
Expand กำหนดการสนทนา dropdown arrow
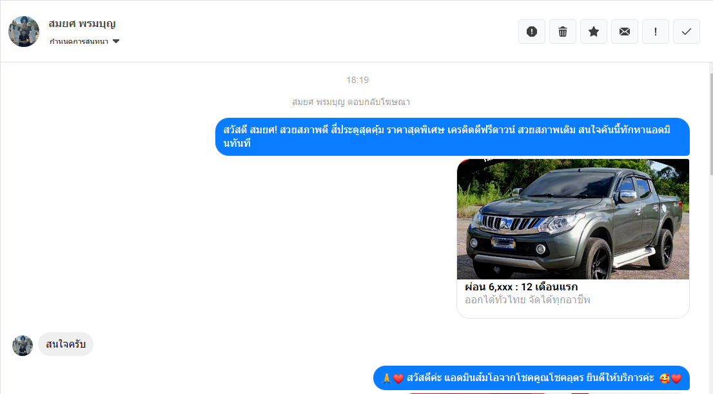[116, 41]
